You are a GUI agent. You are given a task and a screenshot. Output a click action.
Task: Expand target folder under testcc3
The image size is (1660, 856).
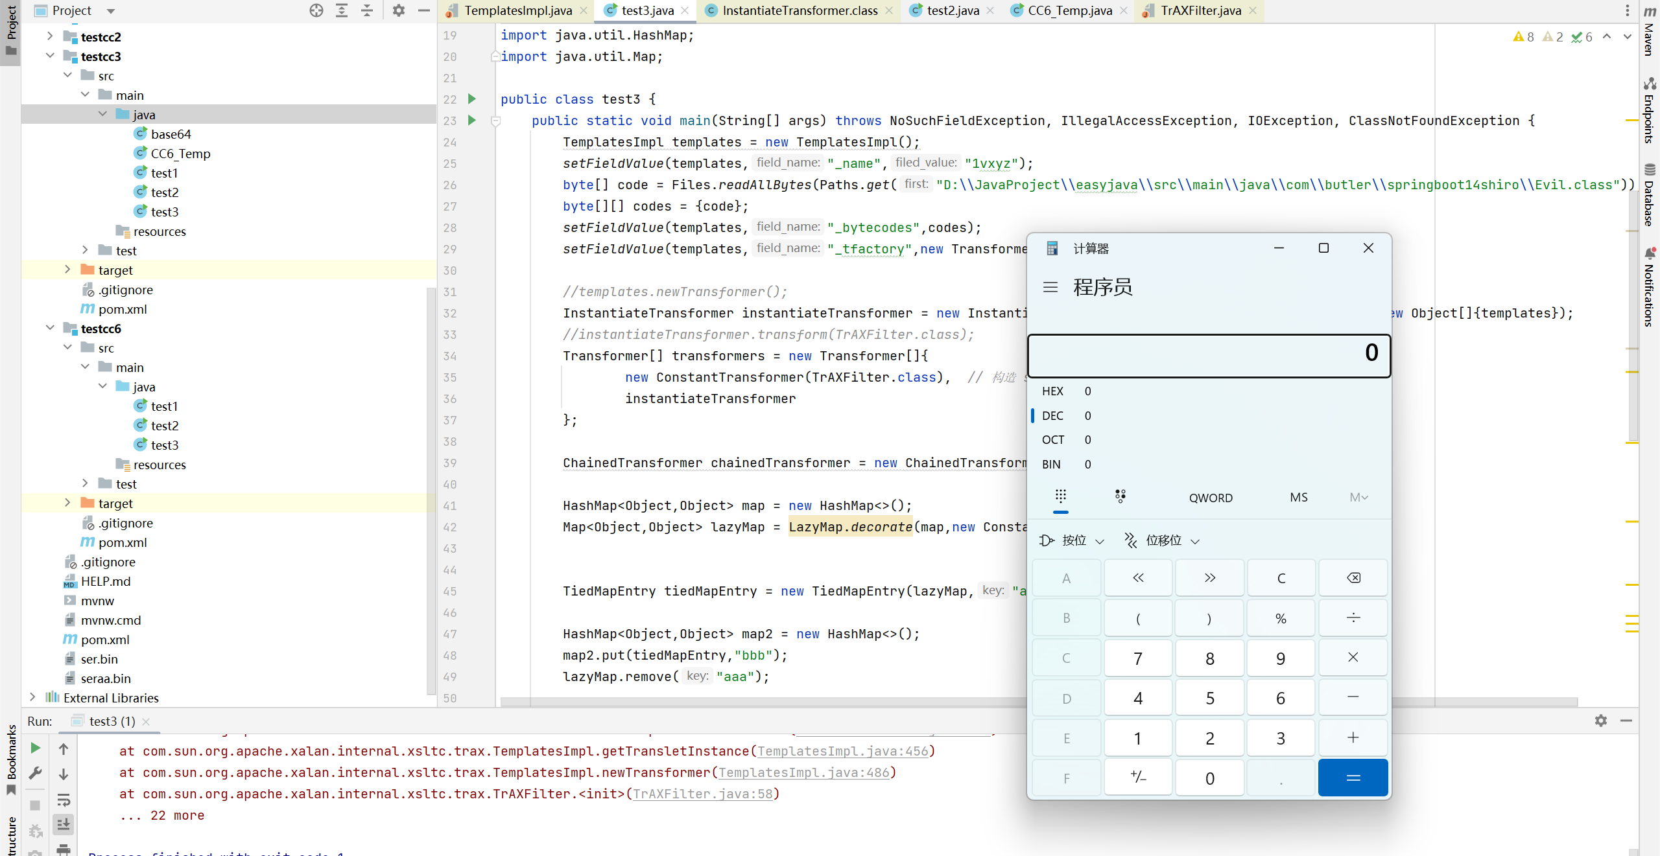tap(67, 270)
